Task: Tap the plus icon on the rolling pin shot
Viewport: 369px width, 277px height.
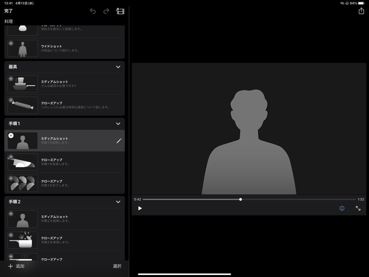Action: (11, 100)
